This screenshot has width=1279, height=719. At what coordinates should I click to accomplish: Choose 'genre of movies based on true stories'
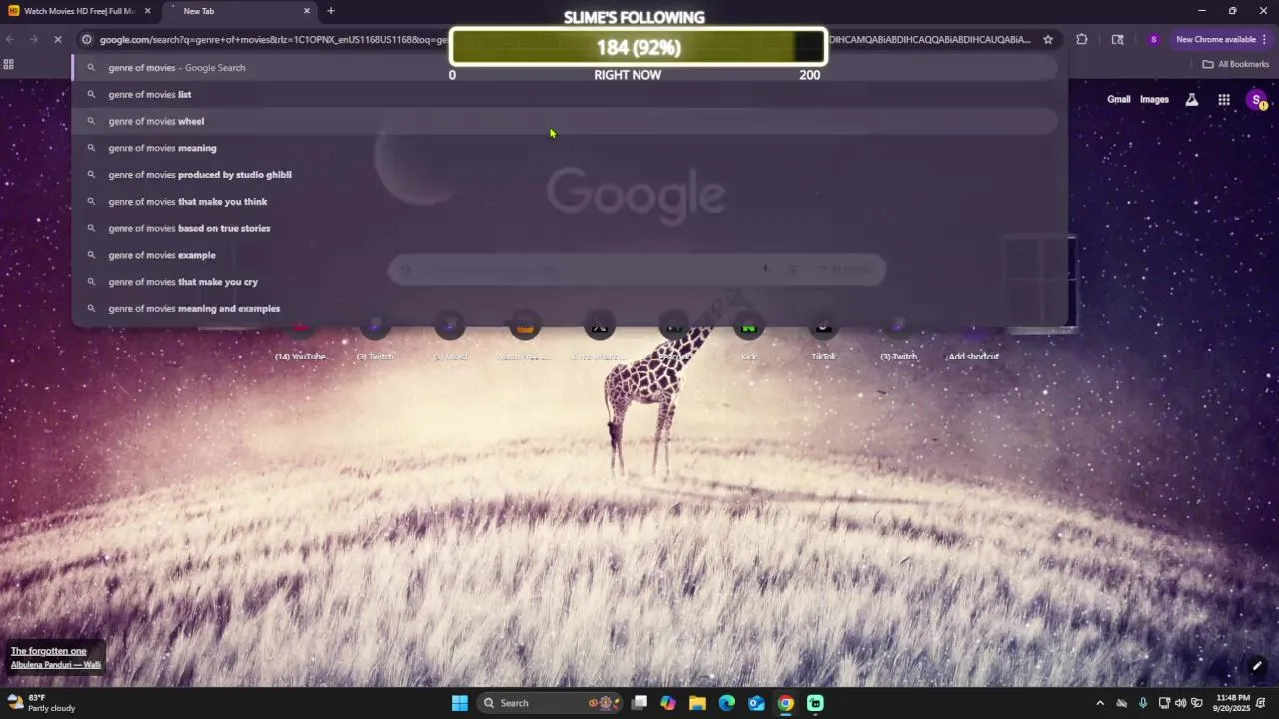coord(565,228)
